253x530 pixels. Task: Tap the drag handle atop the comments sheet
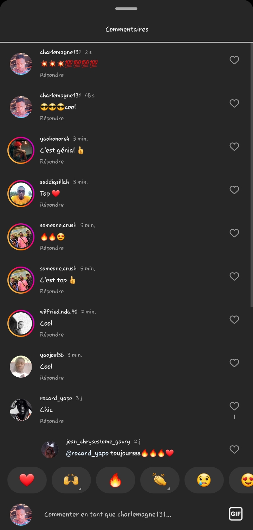pyautogui.click(x=126, y=8)
